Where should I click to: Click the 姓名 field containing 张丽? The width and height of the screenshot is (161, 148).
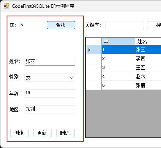(50, 62)
